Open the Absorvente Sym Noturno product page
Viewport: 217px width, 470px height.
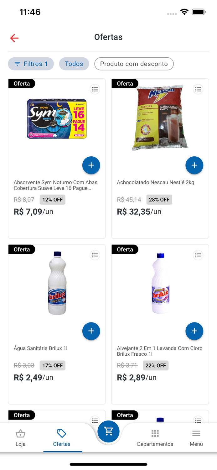tap(57, 185)
